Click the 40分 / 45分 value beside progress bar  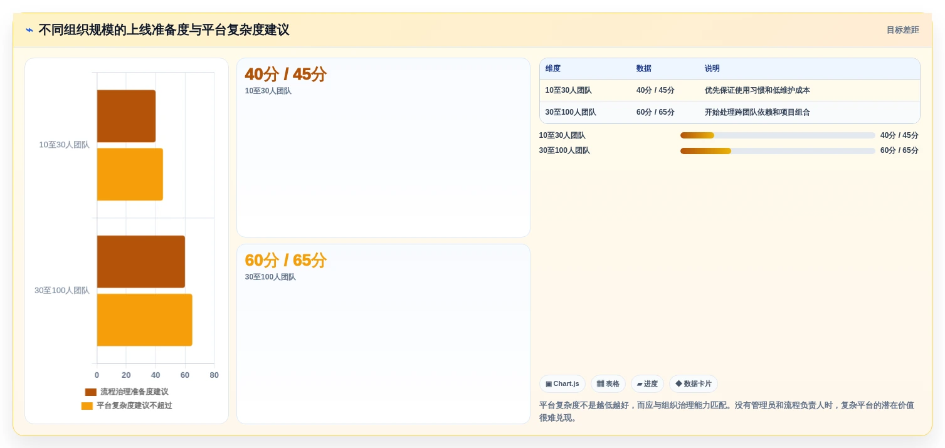point(899,135)
